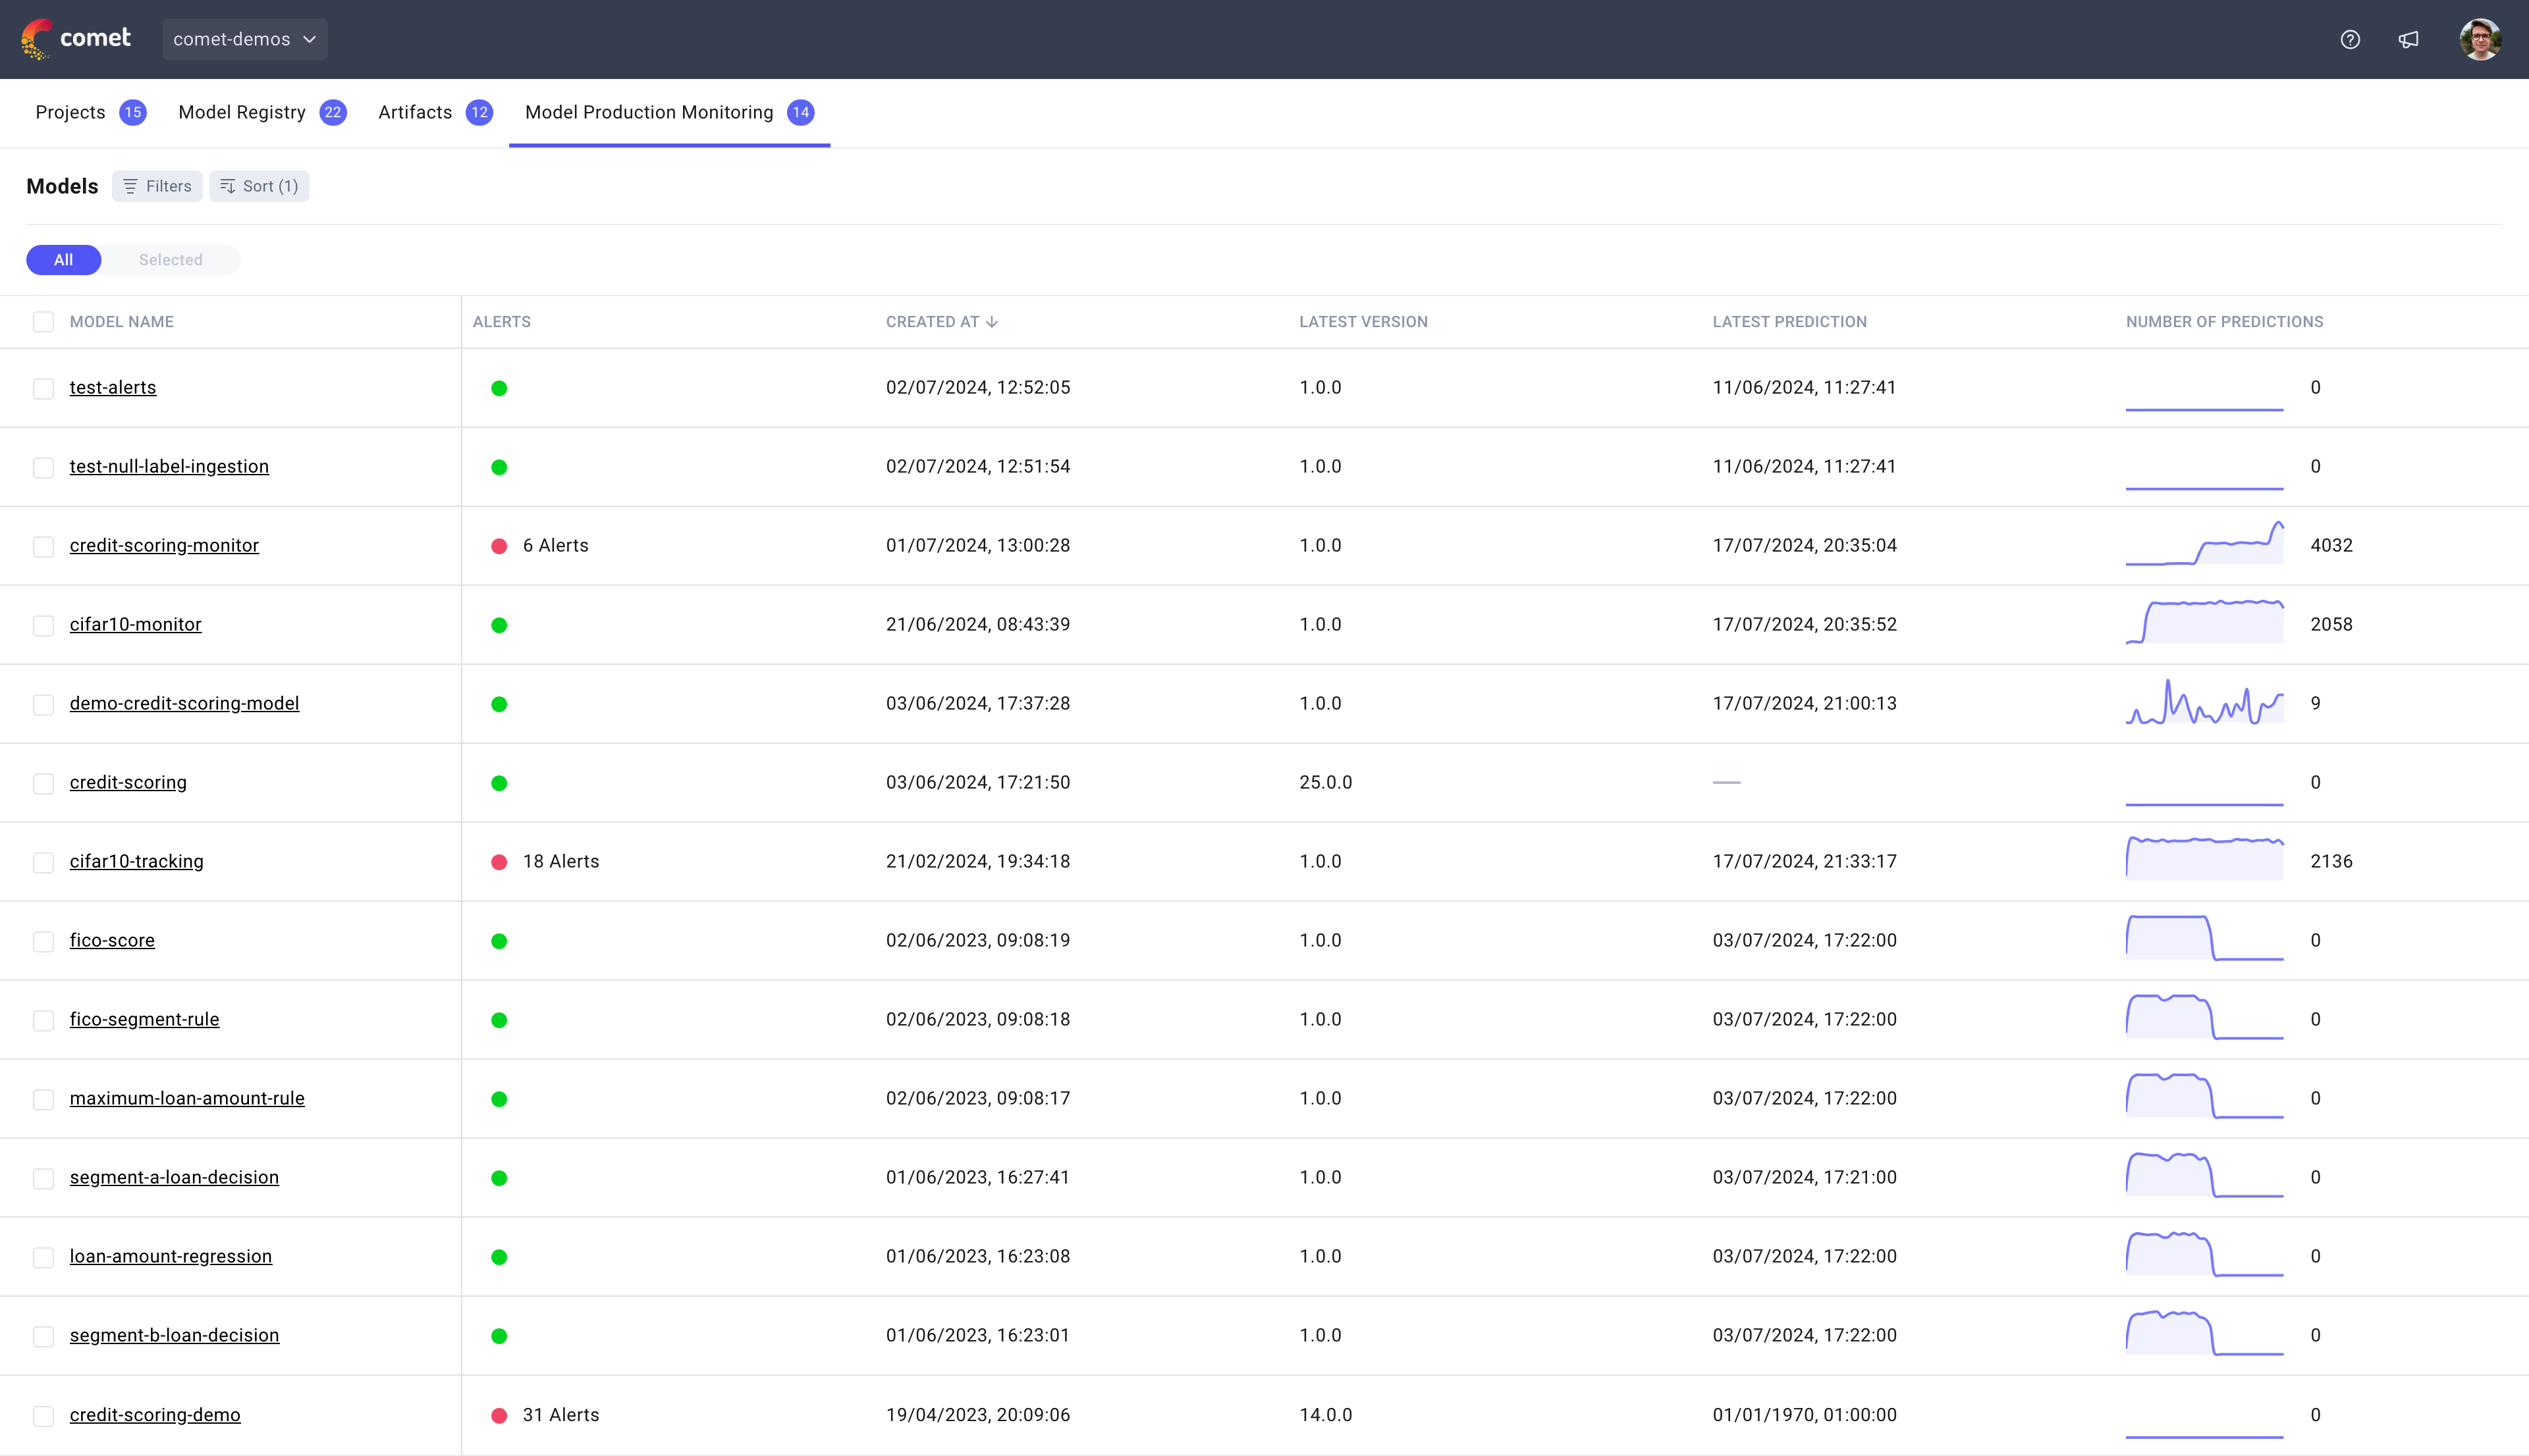Image resolution: width=2529 pixels, height=1456 pixels.
Task: Open the demo-credit-scoring-model link
Action: (x=184, y=703)
